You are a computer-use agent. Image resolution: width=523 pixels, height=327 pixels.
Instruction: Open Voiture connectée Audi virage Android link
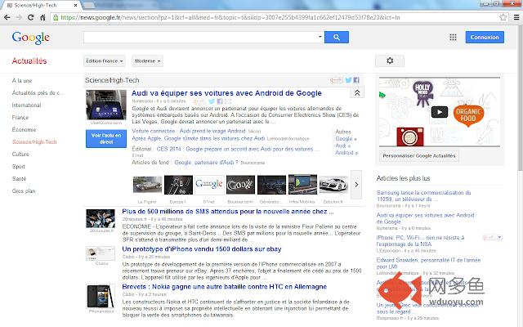coord(189,131)
